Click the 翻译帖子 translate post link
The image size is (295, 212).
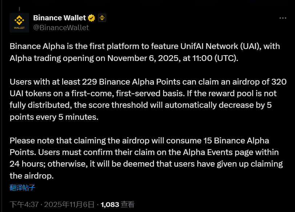pyautogui.click(x=23, y=188)
